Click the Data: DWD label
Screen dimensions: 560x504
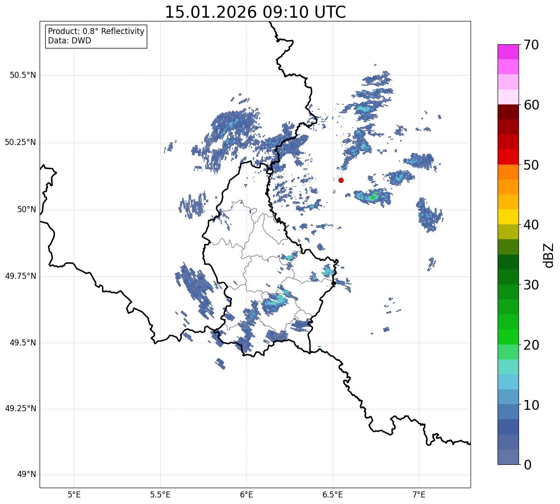coord(69,41)
